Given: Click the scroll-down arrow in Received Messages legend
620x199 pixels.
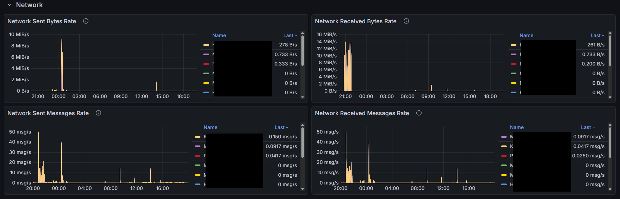Looking at the screenshot, I should [610, 189].
